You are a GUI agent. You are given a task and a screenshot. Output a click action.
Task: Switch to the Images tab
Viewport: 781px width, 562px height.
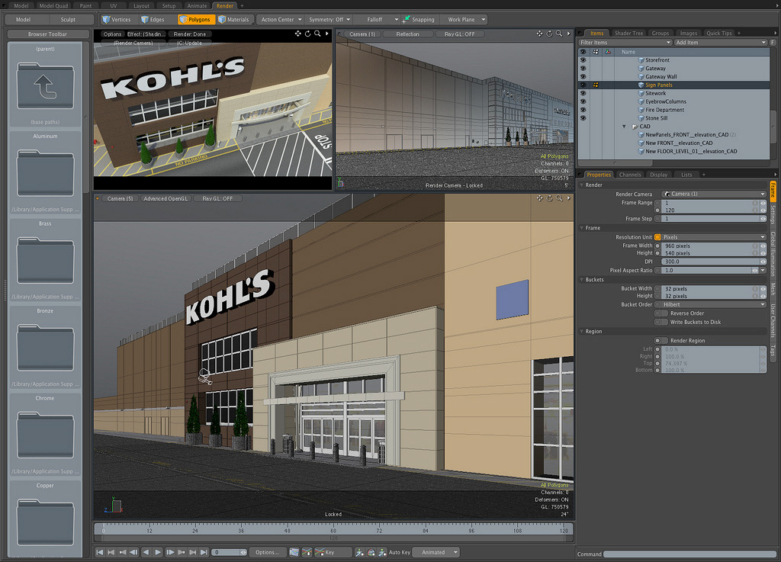coord(689,34)
